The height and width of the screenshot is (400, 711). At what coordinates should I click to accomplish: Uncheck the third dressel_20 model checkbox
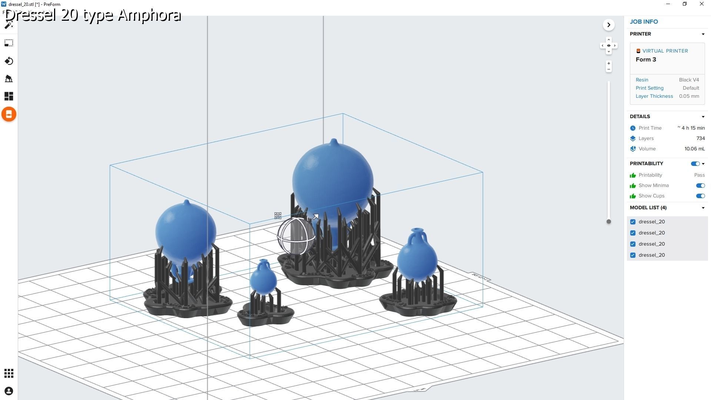tap(632, 244)
